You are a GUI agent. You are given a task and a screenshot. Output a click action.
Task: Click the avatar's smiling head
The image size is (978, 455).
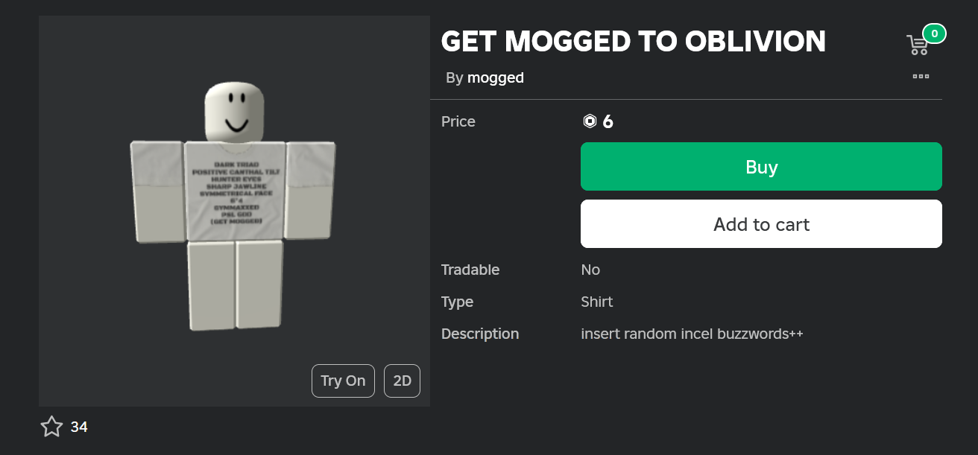[x=235, y=110]
